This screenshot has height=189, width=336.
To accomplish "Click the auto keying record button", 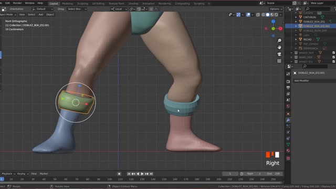I will click(x=119, y=174).
